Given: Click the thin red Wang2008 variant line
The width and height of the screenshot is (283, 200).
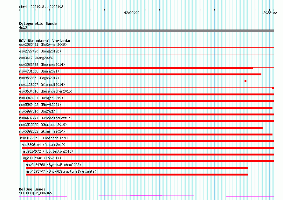Looking at the screenshot, I should click(x=146, y=61).
